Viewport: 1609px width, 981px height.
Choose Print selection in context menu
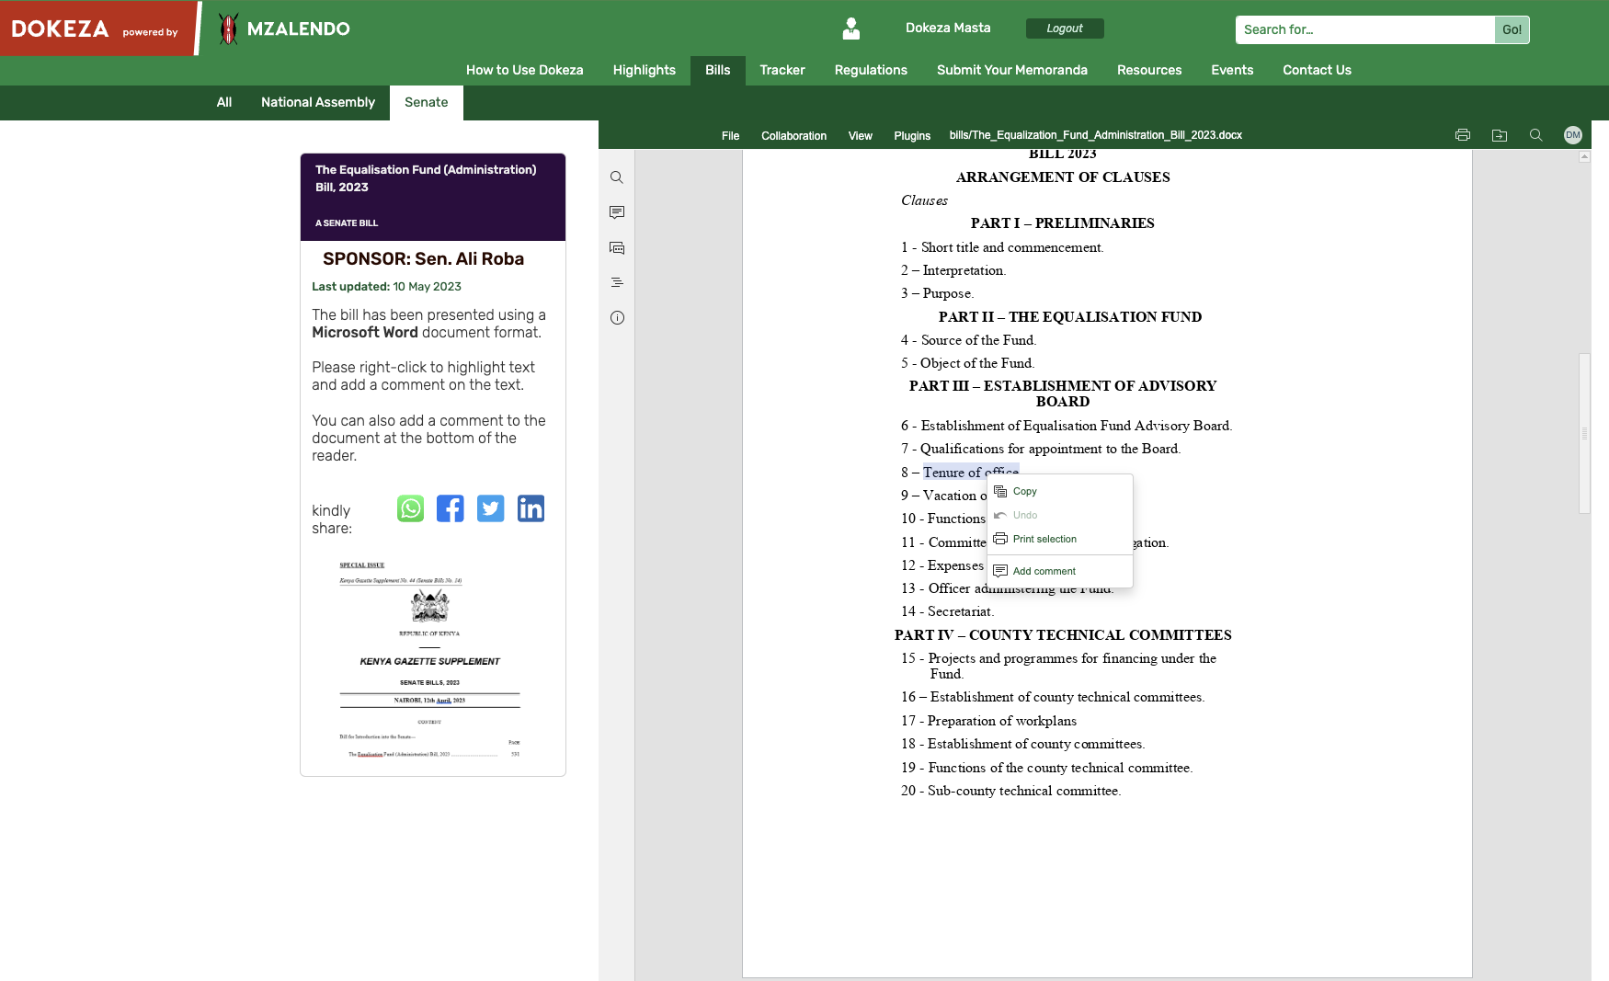click(x=1044, y=539)
